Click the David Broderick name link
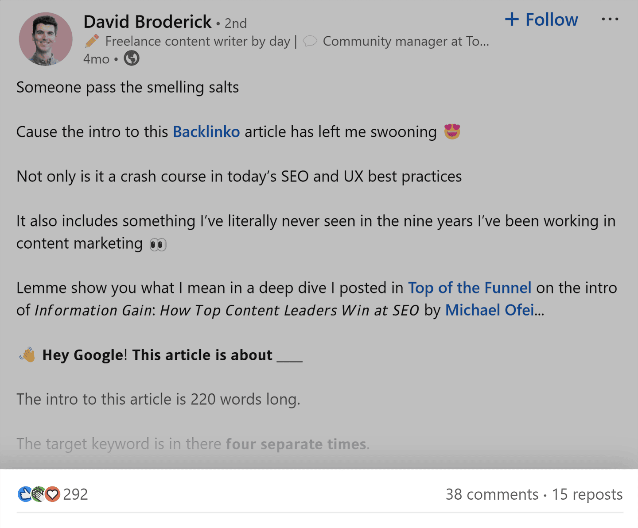Image resolution: width=638 pixels, height=528 pixels. 148,22
